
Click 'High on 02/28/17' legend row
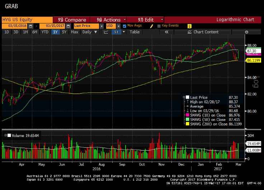point(212,102)
